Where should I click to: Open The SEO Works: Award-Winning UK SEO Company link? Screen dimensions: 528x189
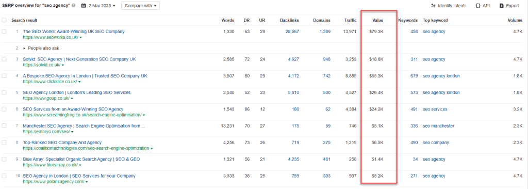click(74, 31)
